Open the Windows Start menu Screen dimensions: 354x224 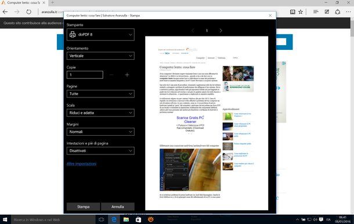5,219
